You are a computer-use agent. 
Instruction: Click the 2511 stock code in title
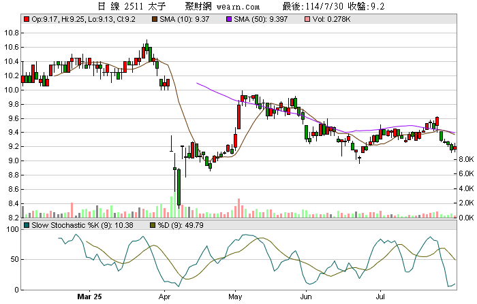tap(134, 6)
